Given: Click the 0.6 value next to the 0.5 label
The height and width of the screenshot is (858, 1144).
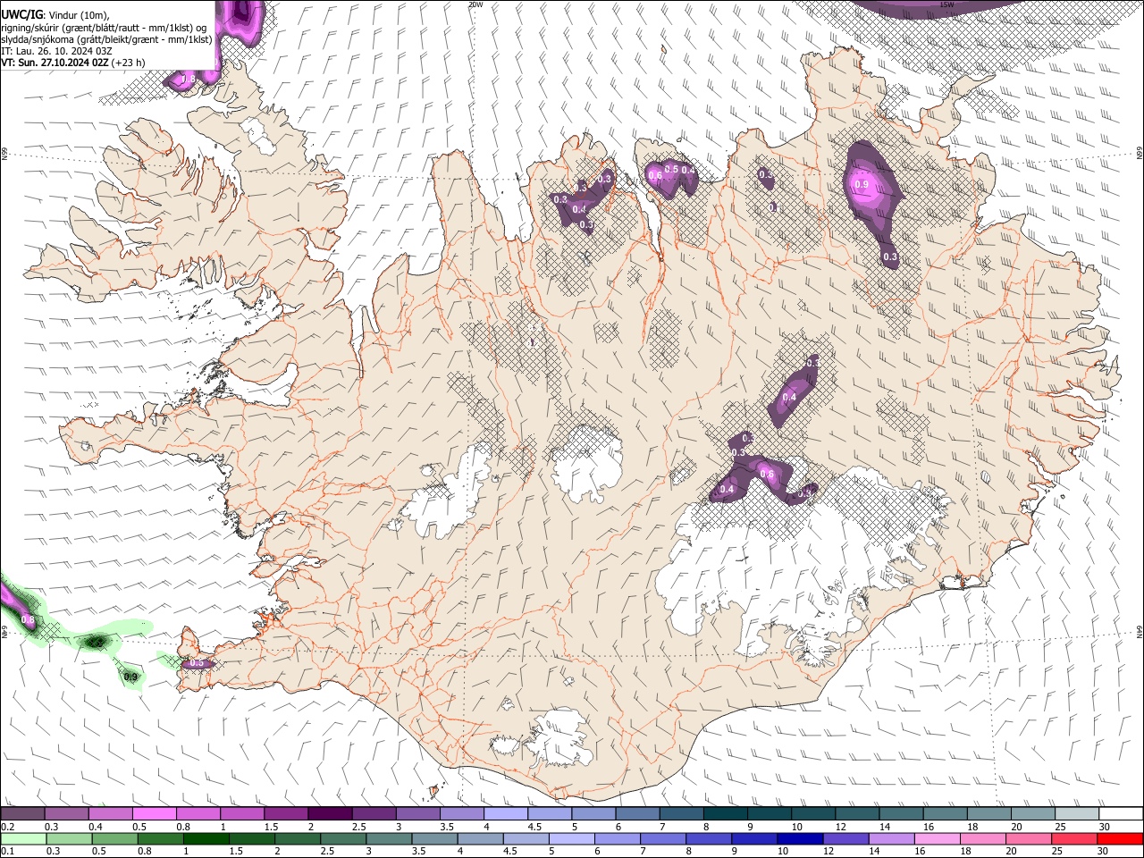Looking at the screenshot, I should (655, 175).
